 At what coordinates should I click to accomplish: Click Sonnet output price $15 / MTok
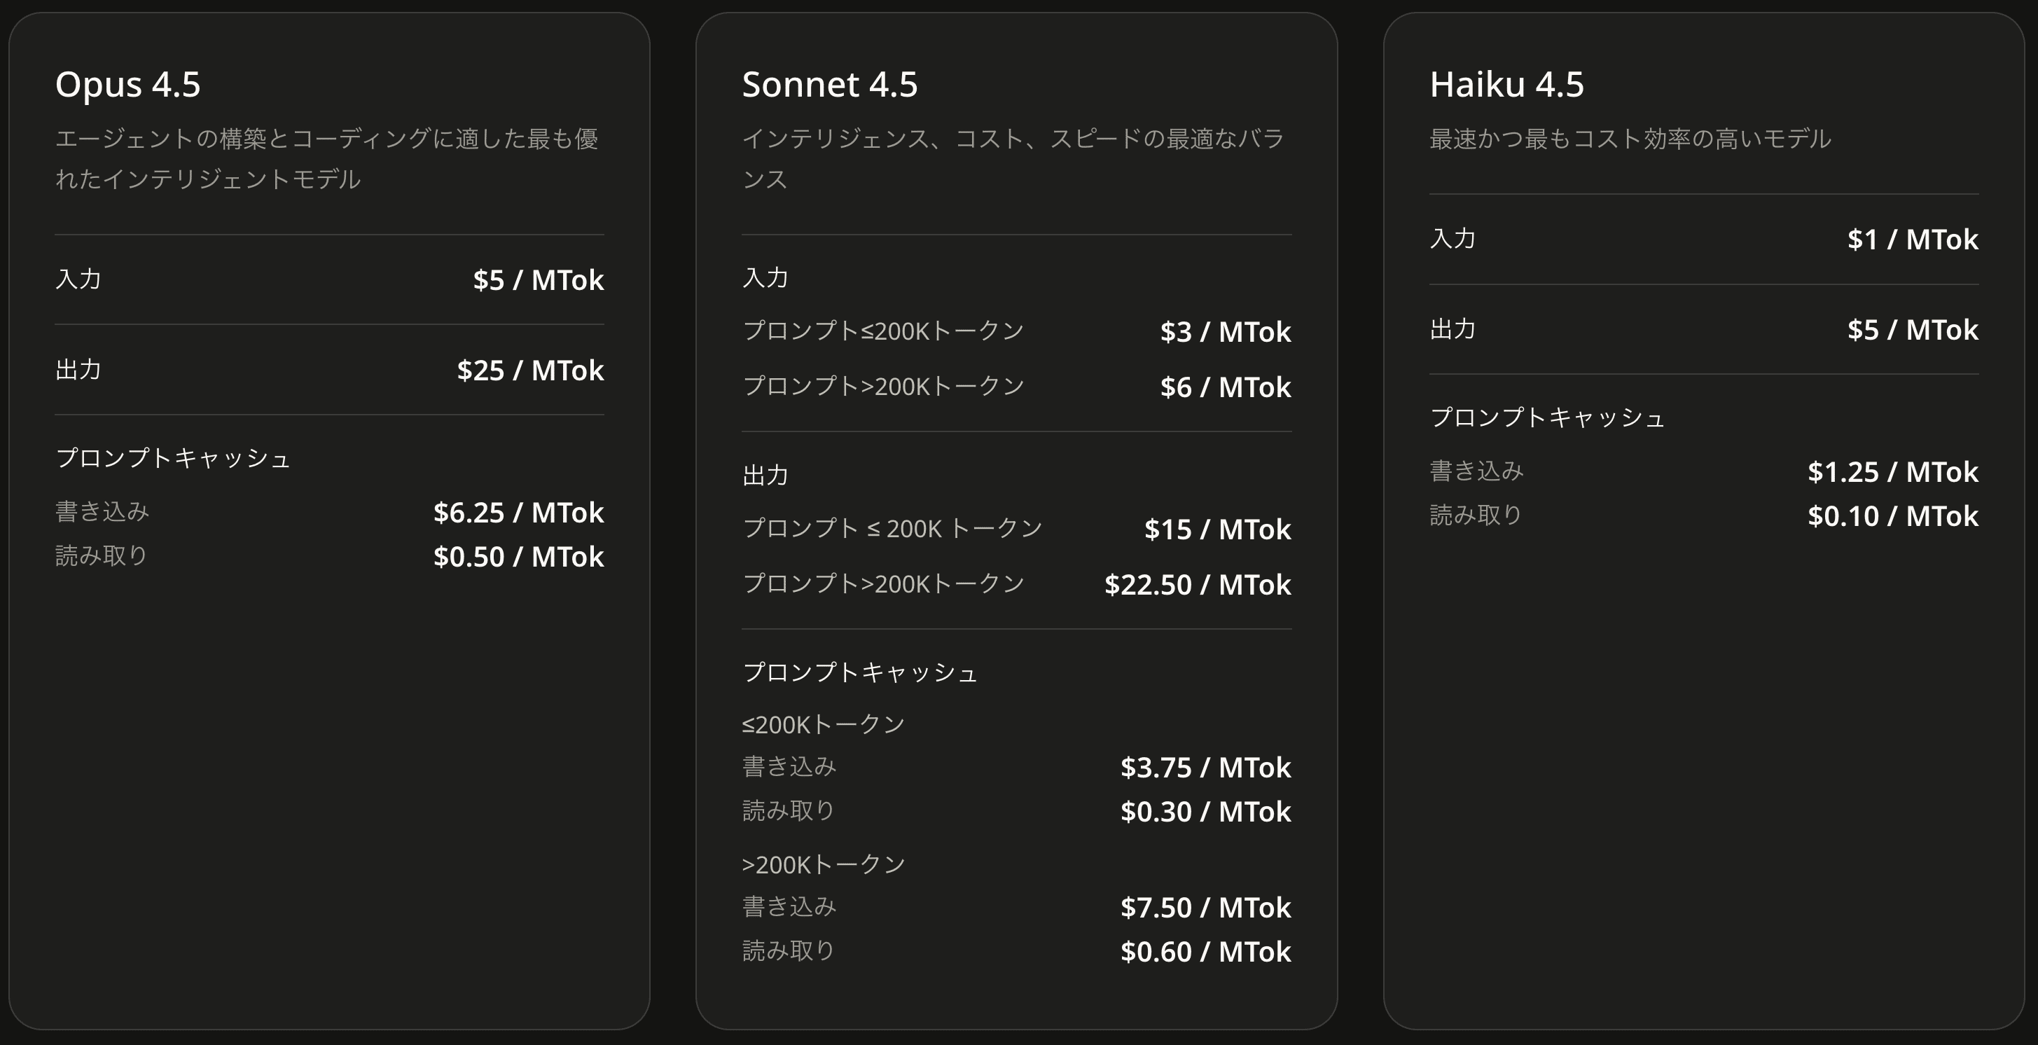(x=1216, y=528)
